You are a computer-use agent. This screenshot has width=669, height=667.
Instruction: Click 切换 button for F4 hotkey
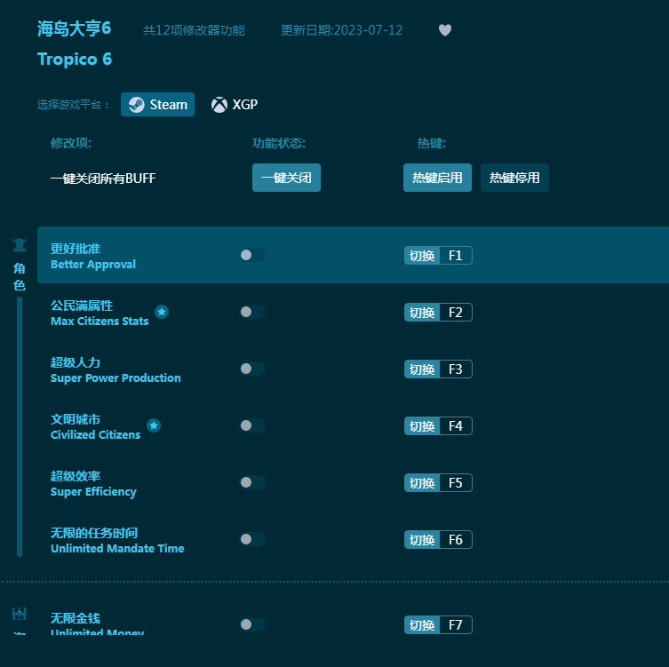[x=422, y=425]
